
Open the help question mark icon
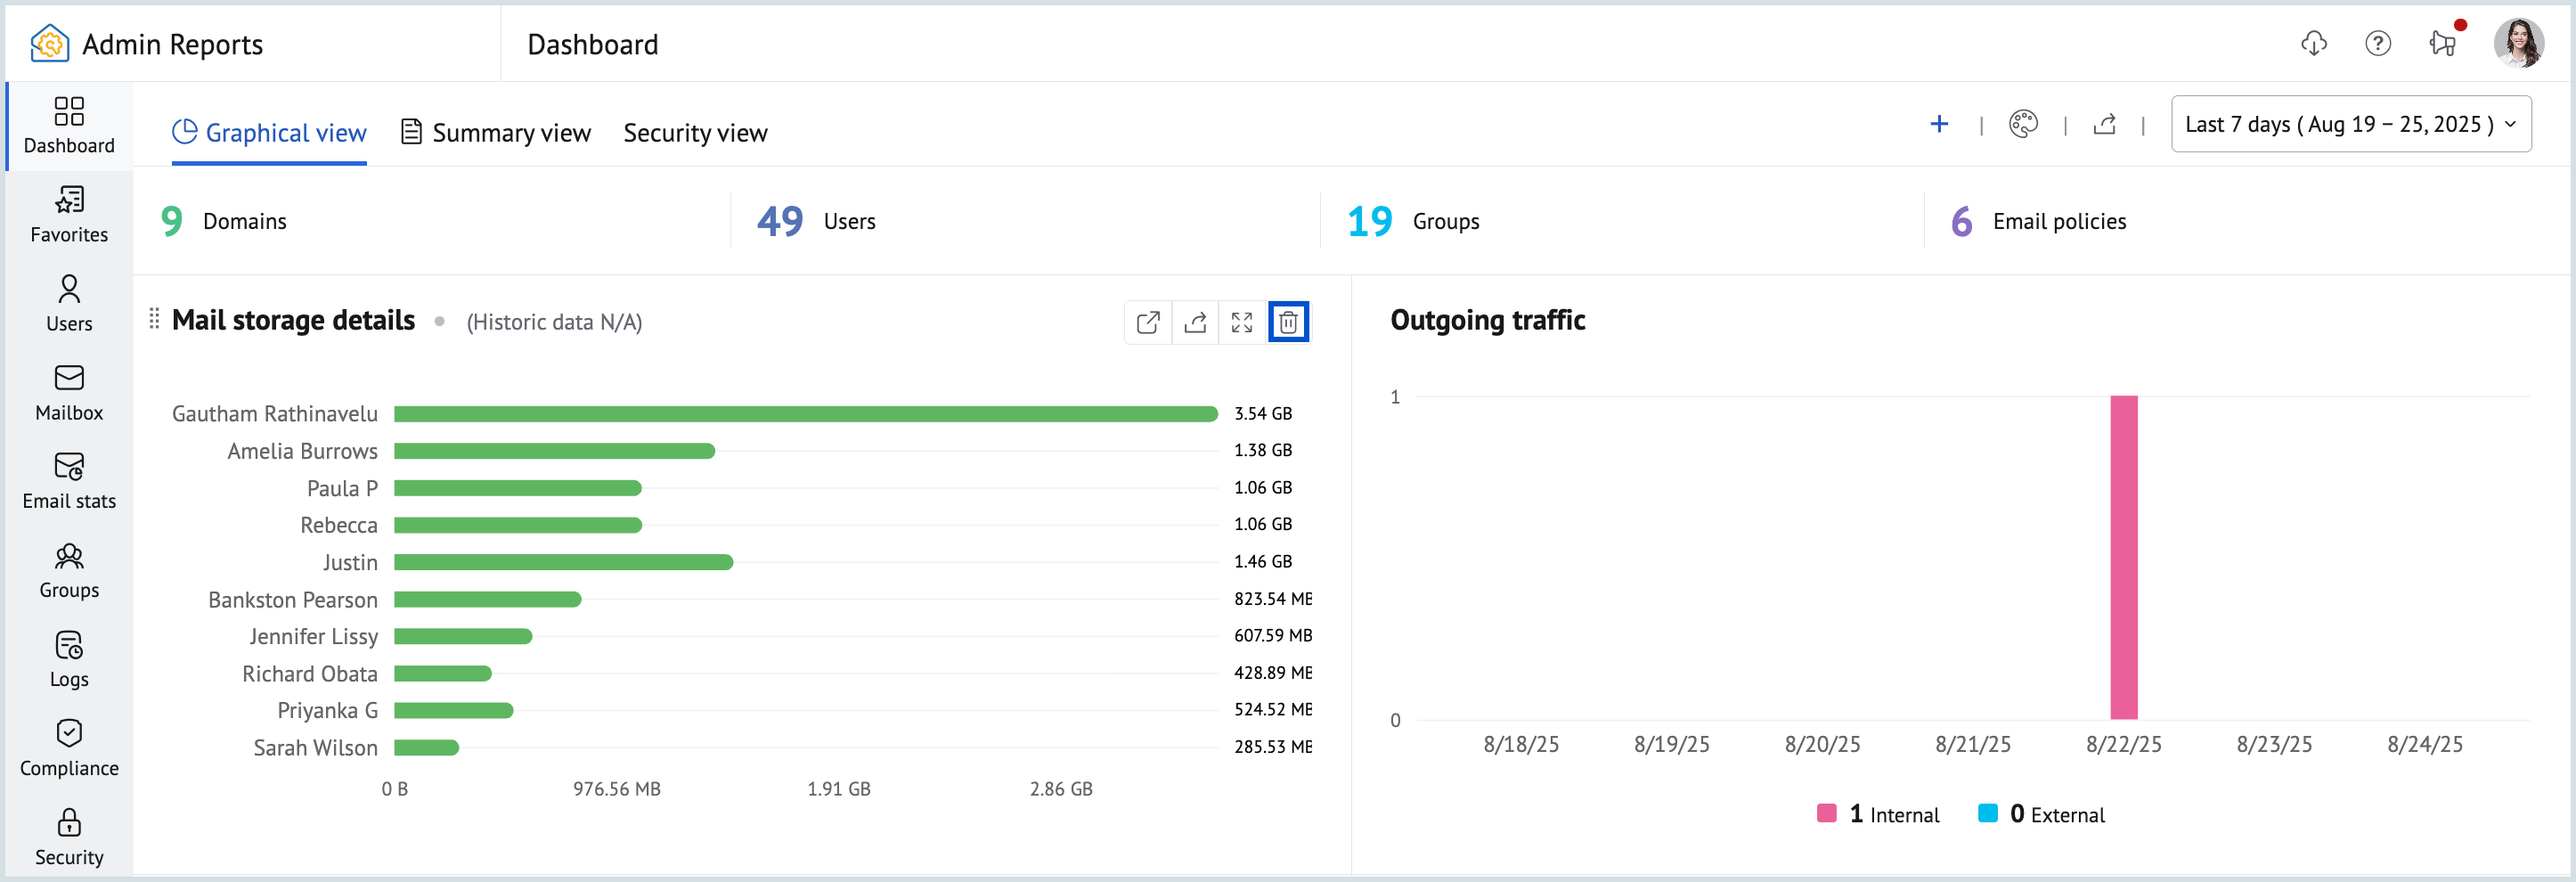coord(2377,44)
